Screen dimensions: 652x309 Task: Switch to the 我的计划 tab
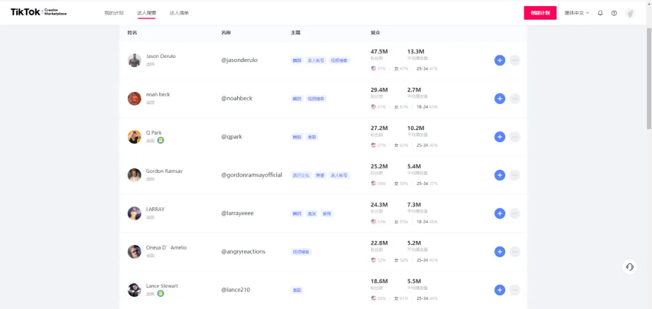click(114, 13)
